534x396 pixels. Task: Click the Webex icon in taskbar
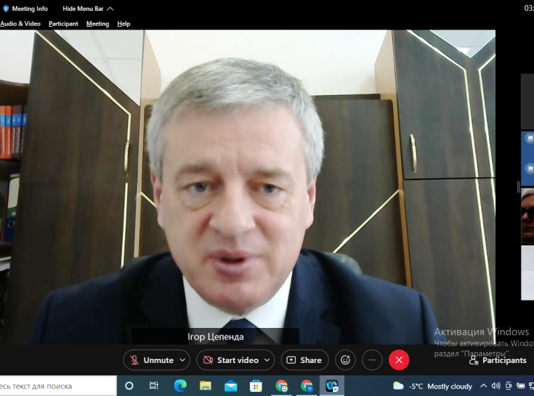(x=332, y=386)
